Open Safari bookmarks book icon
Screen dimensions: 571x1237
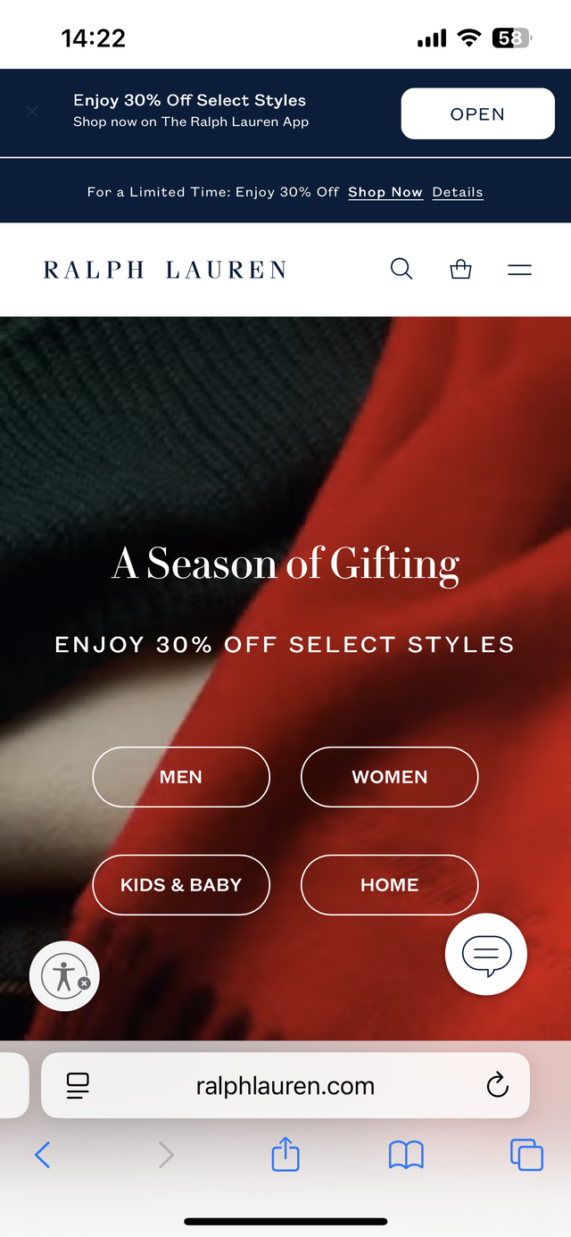coord(406,1156)
